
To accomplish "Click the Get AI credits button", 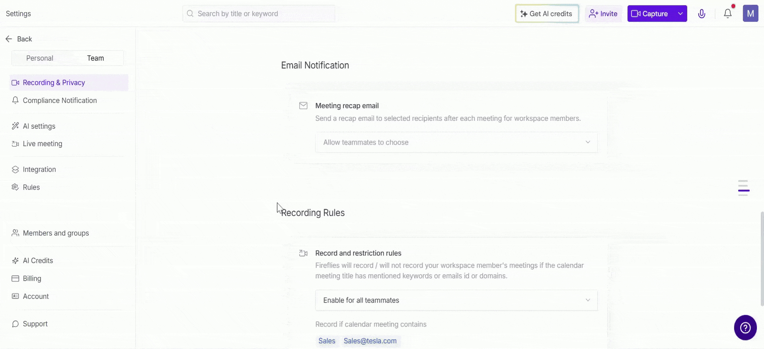I will [x=547, y=14].
